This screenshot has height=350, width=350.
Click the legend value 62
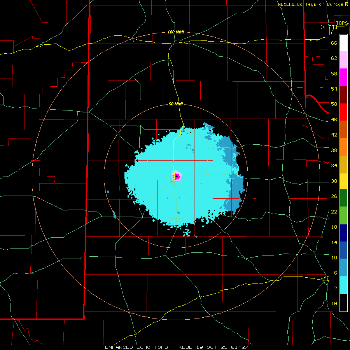click(334, 58)
